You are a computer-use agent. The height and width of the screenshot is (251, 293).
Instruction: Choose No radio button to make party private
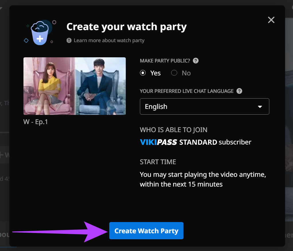[174, 73]
